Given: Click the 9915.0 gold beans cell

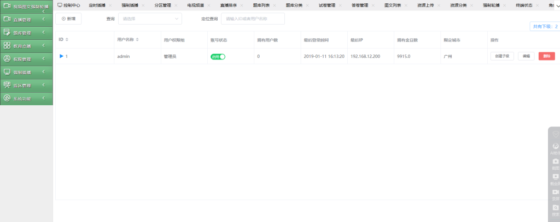Looking at the screenshot, I should (404, 57).
